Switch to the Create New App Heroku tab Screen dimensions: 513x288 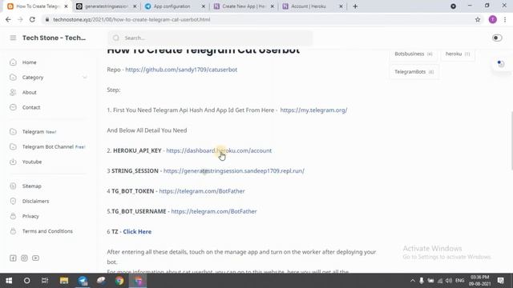point(244,6)
